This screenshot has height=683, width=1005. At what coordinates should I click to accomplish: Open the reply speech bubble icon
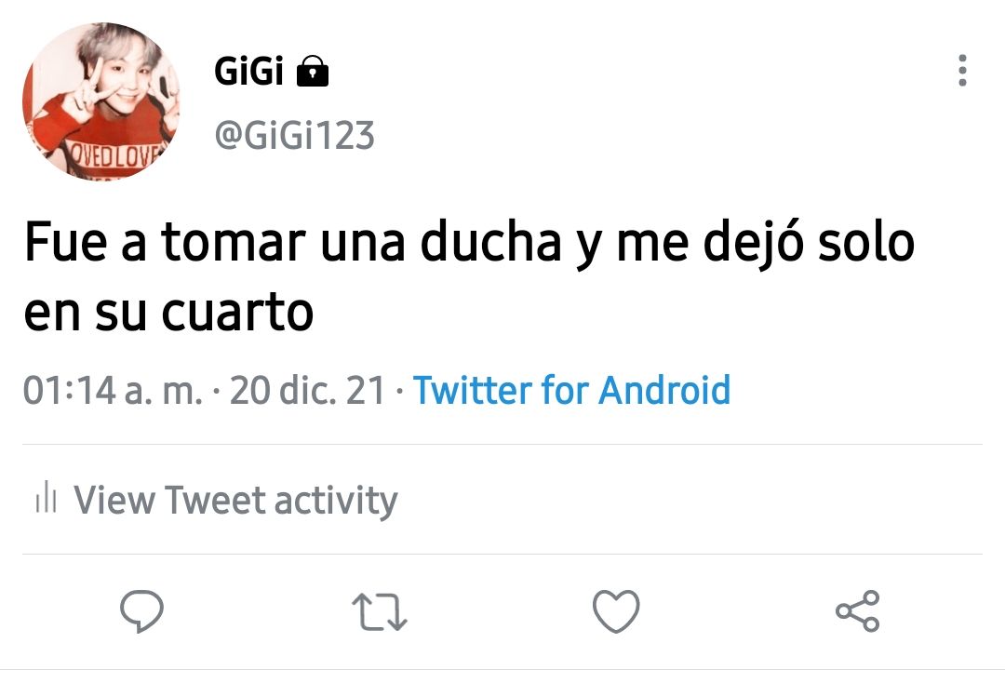(141, 610)
